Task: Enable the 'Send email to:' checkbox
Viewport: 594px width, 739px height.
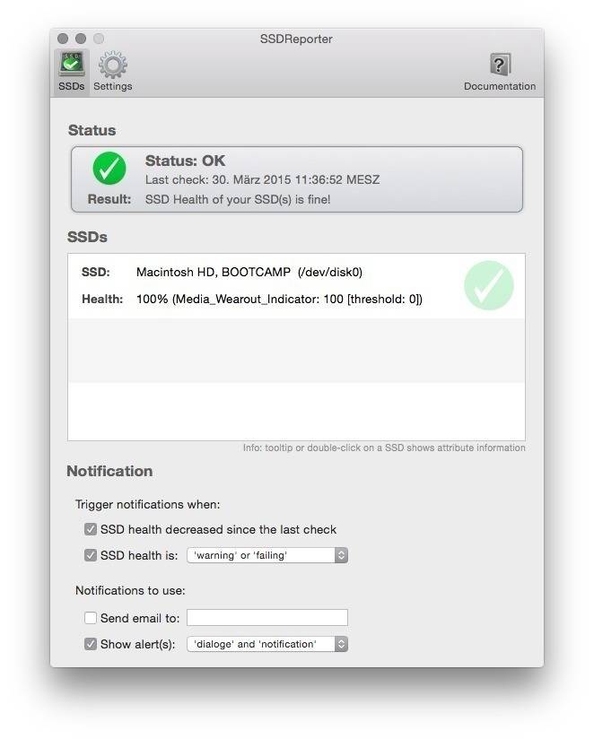Action: (x=91, y=618)
